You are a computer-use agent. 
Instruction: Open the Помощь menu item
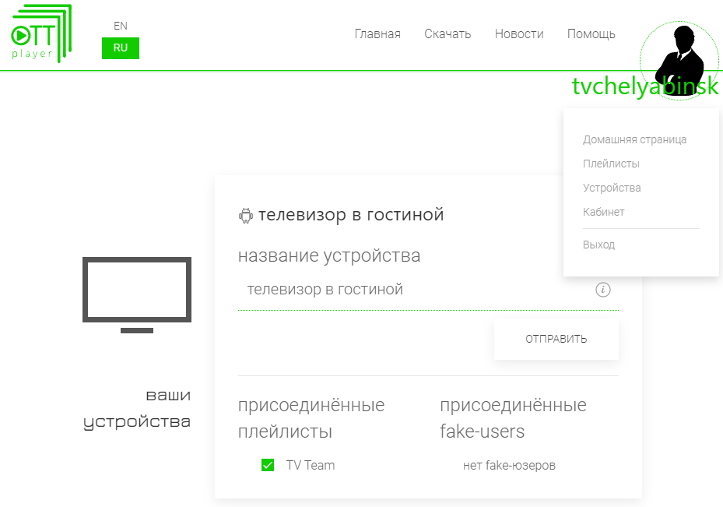(x=591, y=33)
